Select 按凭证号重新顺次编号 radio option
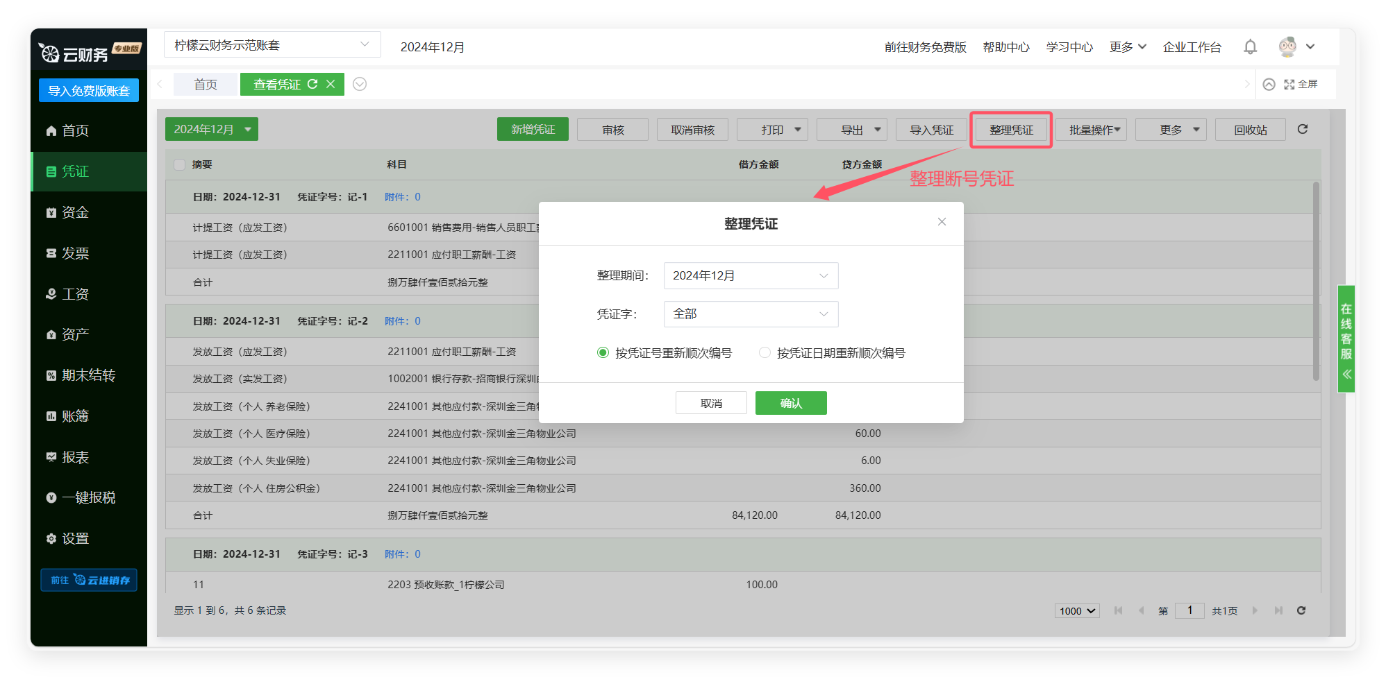This screenshot has height=677, width=1386. point(603,353)
